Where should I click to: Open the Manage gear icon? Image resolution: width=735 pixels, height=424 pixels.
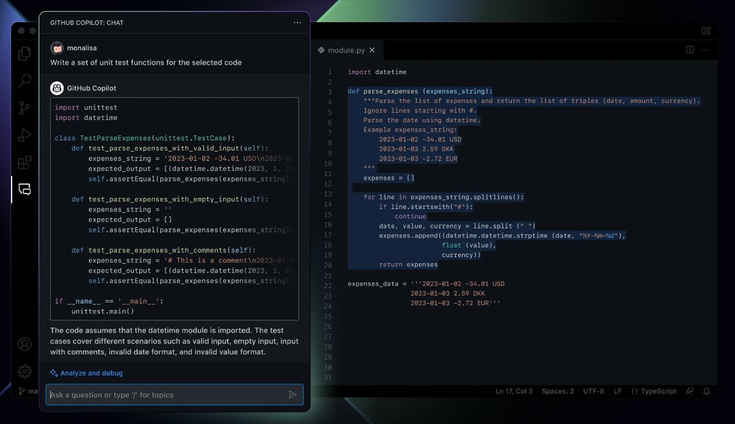tap(24, 371)
